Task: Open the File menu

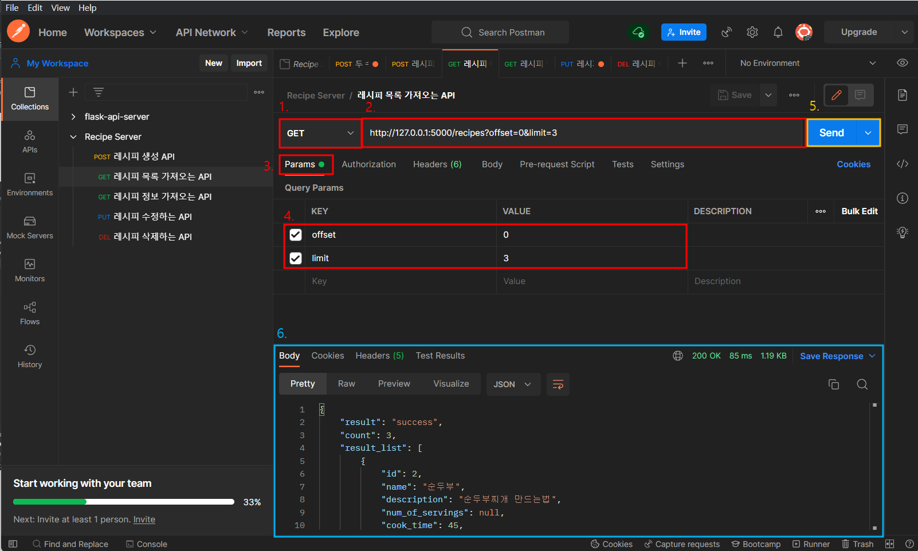Action: point(12,8)
